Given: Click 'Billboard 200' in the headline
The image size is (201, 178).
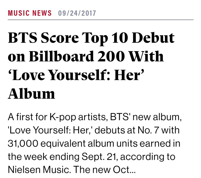Looking at the screenshot, I should [77, 56].
